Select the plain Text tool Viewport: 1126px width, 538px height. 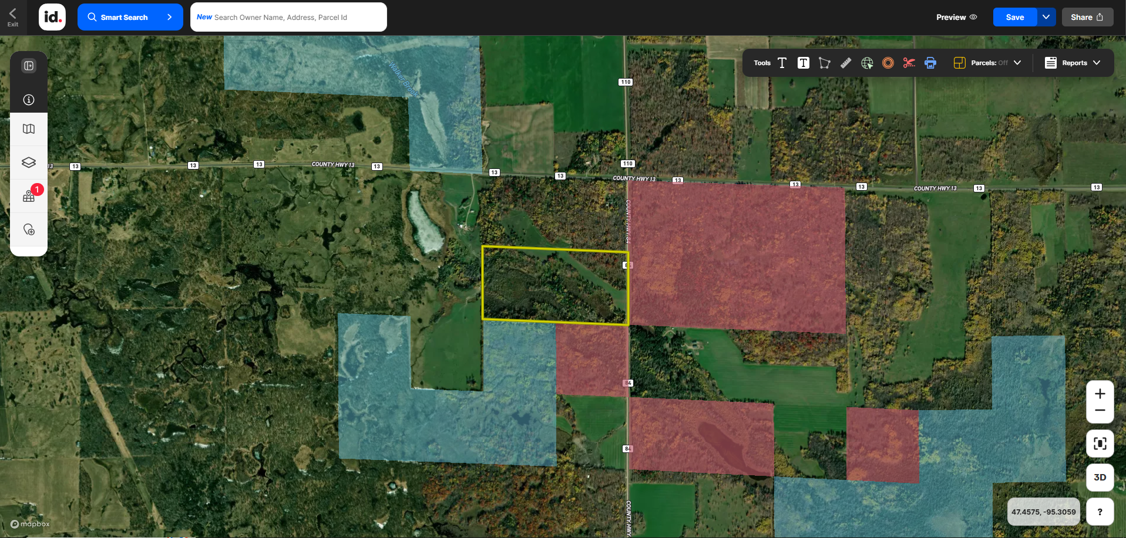tap(782, 63)
